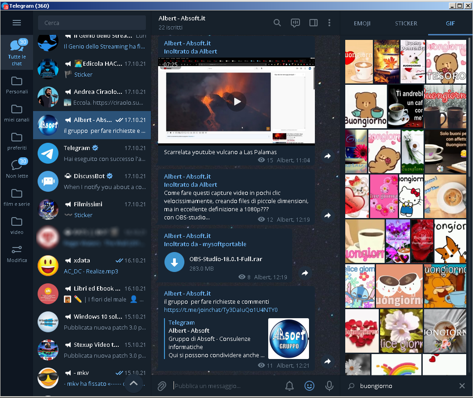Screen dimensions: 473x398
Task: Open the Telegram verified chat
Action: click(x=92, y=153)
